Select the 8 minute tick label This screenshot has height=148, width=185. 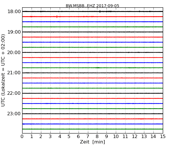(x=97, y=136)
